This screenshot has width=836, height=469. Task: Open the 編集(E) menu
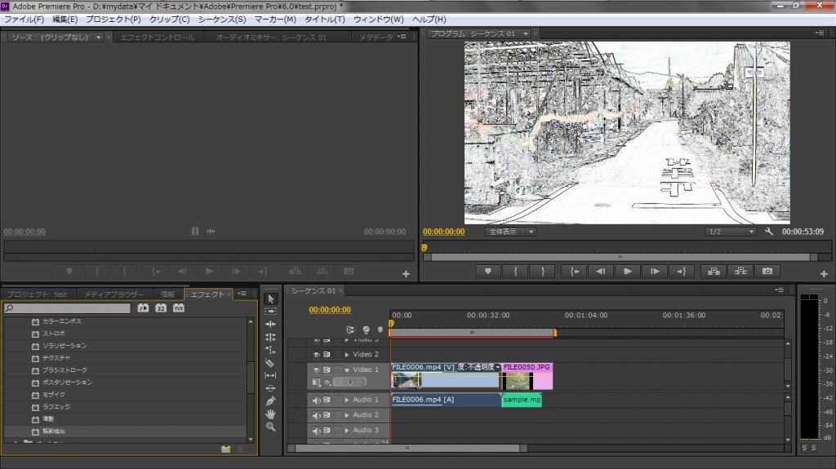(65, 20)
